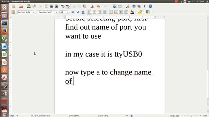Open a file with the Open icon
Image resolution: width=209 pixels, height=117 pixels.
click(21, 6)
